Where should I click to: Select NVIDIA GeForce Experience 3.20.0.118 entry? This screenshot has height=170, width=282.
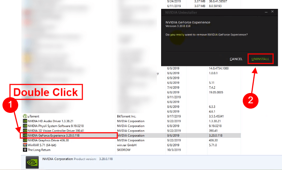click(x=53, y=136)
